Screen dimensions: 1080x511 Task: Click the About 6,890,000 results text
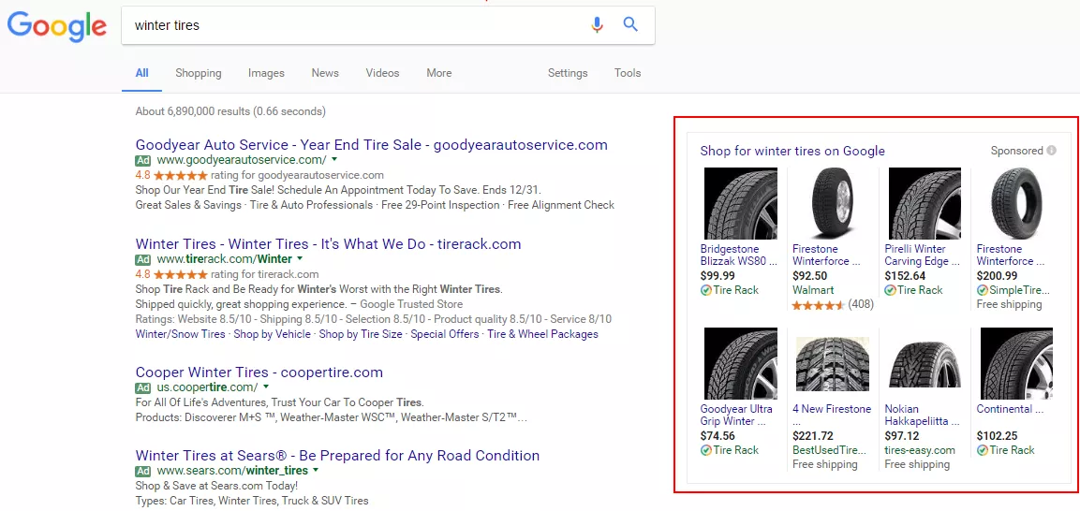230,111
